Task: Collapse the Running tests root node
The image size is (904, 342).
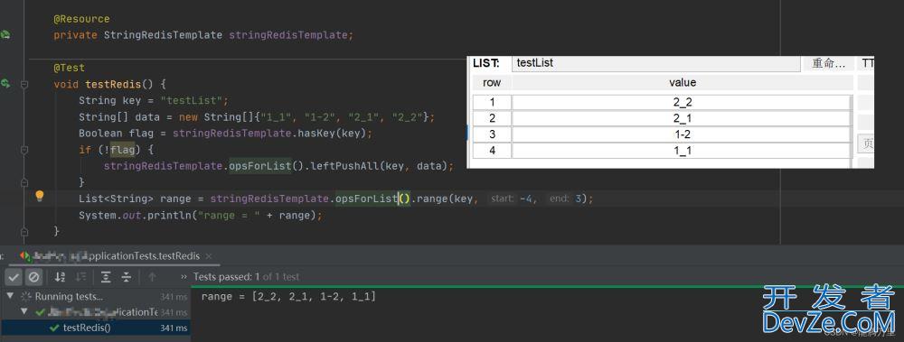Action: coord(10,297)
